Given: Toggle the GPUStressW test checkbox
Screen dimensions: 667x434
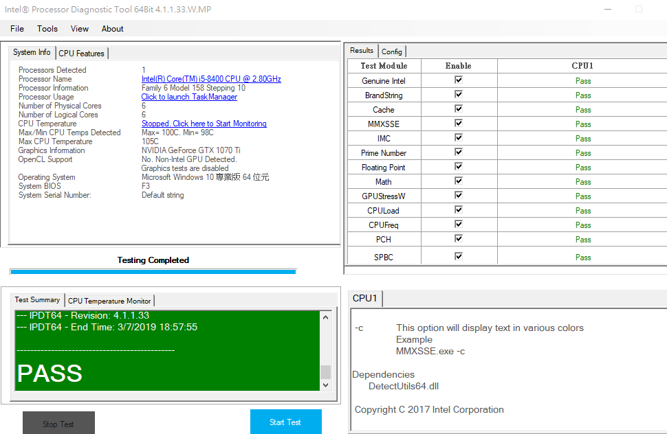Looking at the screenshot, I should pyautogui.click(x=459, y=195).
